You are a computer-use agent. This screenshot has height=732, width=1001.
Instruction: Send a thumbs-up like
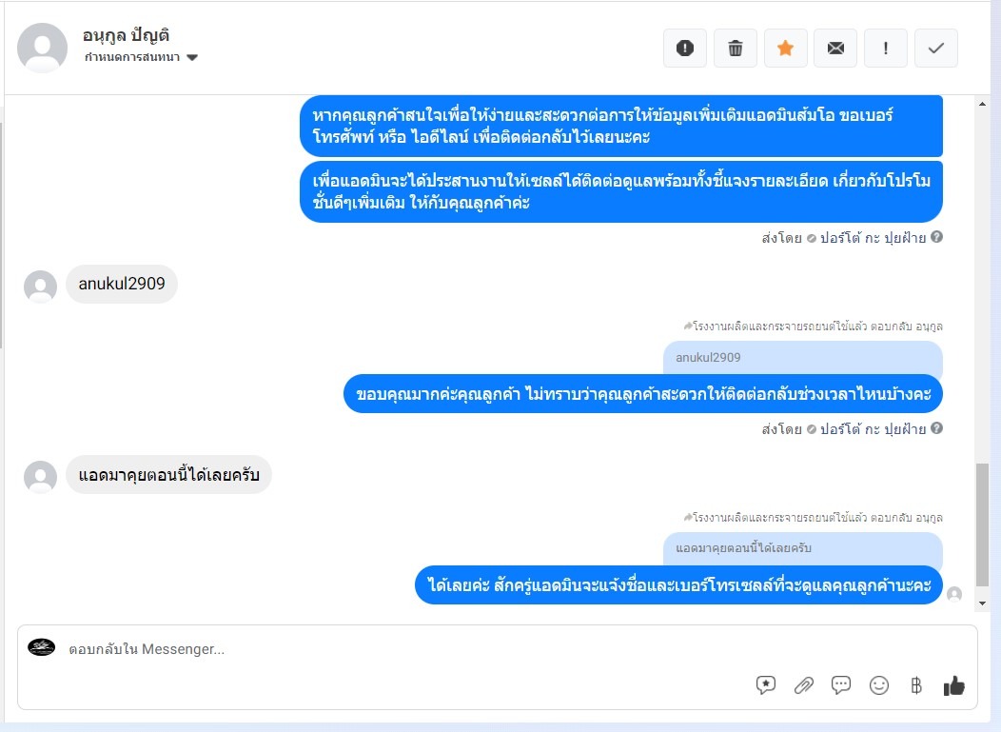tap(953, 685)
